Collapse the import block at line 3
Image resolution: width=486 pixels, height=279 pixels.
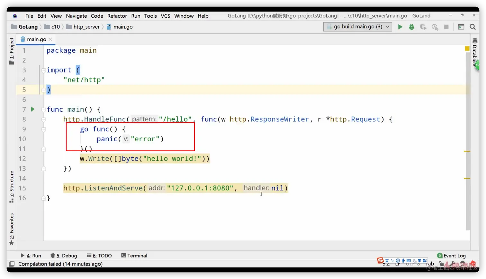click(43, 70)
